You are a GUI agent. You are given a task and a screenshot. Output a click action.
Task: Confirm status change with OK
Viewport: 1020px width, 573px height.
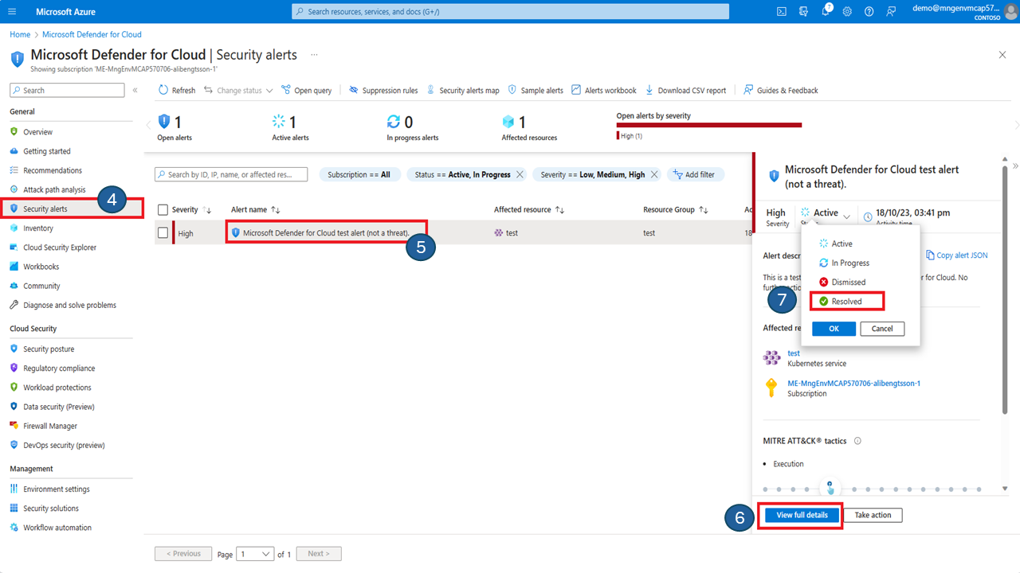(834, 329)
